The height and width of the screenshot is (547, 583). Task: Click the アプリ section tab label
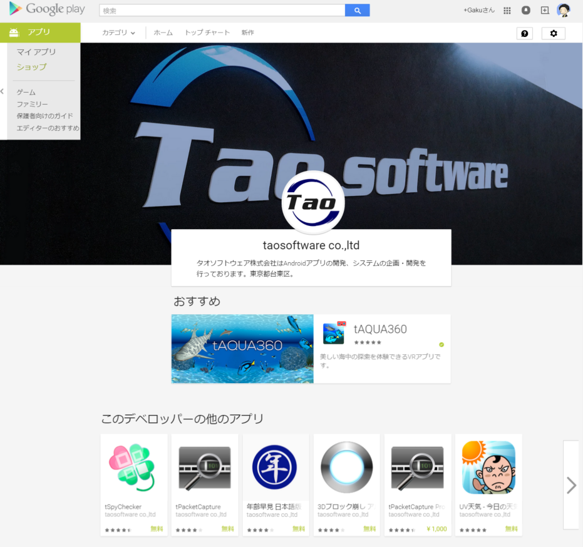coord(39,33)
